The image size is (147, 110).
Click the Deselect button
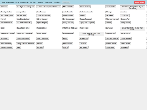(66, 2)
